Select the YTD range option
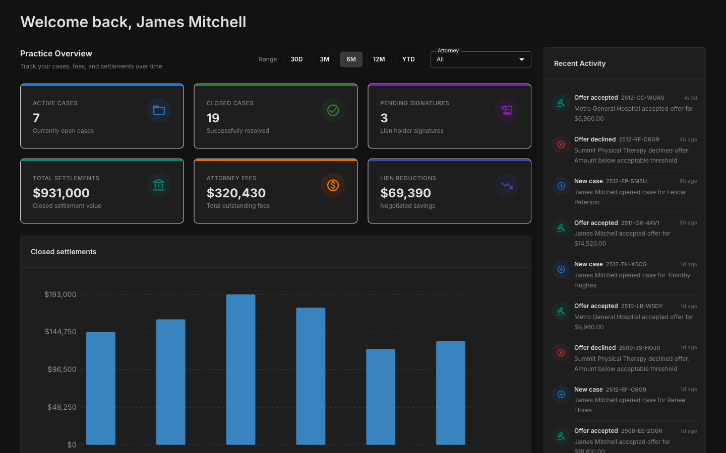This screenshot has width=726, height=453. (408, 59)
